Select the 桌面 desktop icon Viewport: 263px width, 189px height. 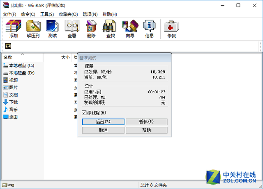5,117
